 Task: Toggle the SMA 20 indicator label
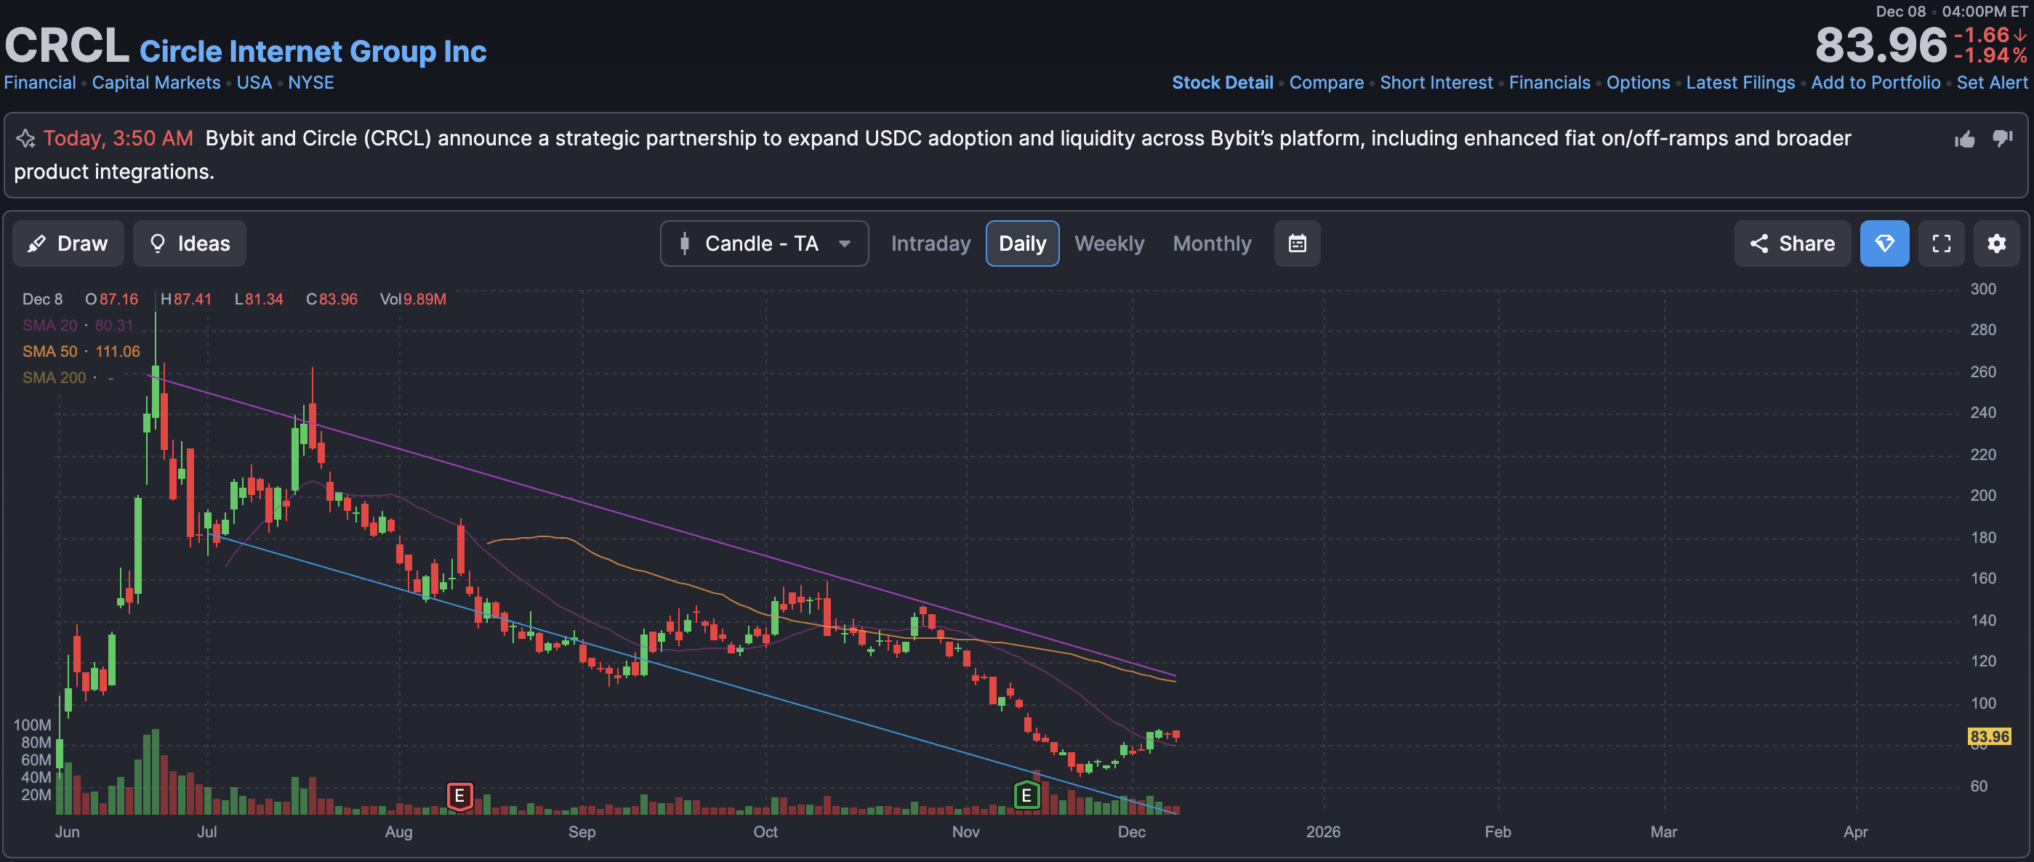[49, 325]
